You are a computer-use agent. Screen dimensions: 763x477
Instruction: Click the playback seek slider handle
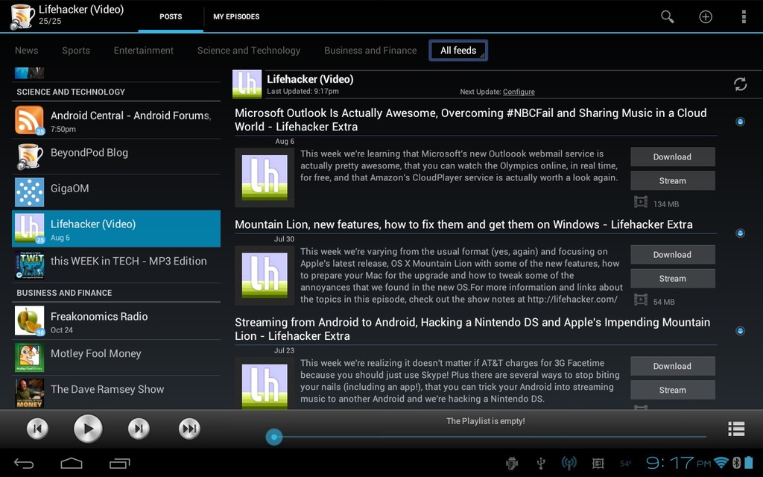(x=274, y=437)
